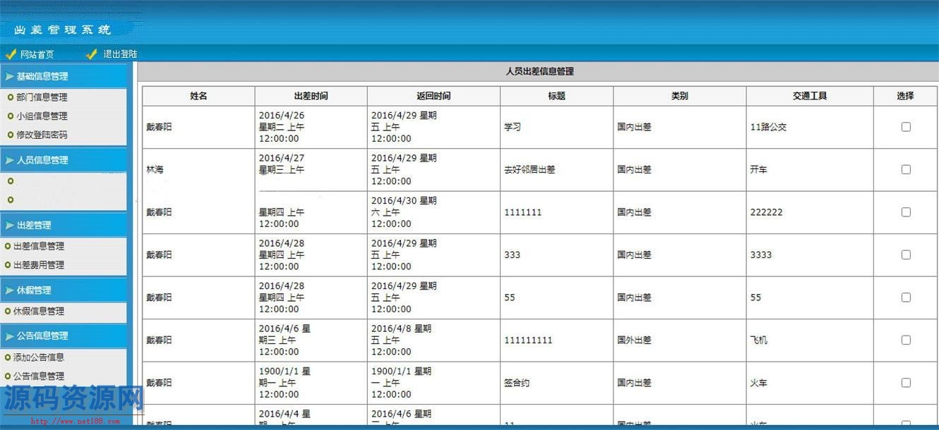Click the arrow icon next to 人员信息管理
The width and height of the screenshot is (939, 430).
9,160
